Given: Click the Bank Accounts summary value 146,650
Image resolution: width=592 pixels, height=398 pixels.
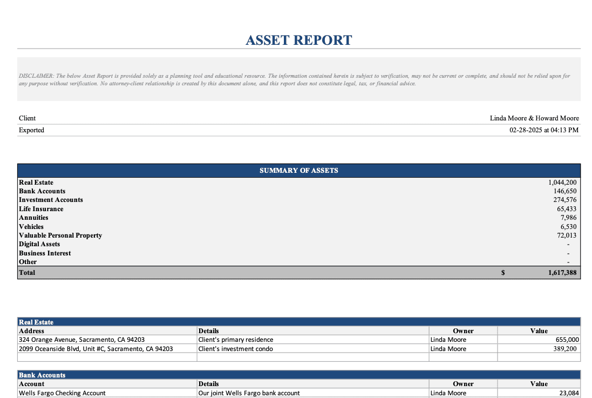Looking at the screenshot, I should click(564, 191).
